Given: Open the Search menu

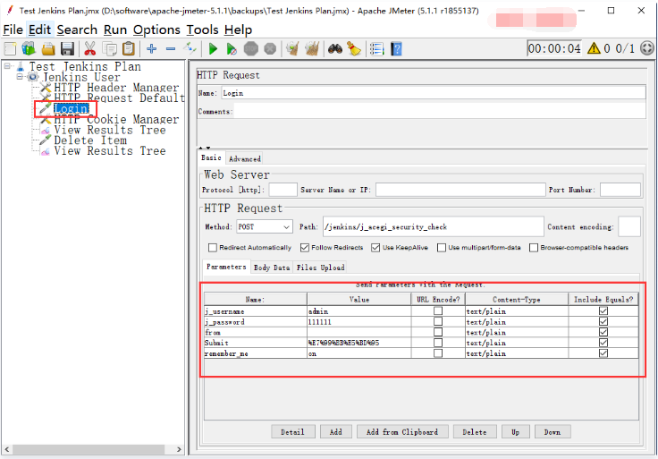Looking at the screenshot, I should (77, 30).
